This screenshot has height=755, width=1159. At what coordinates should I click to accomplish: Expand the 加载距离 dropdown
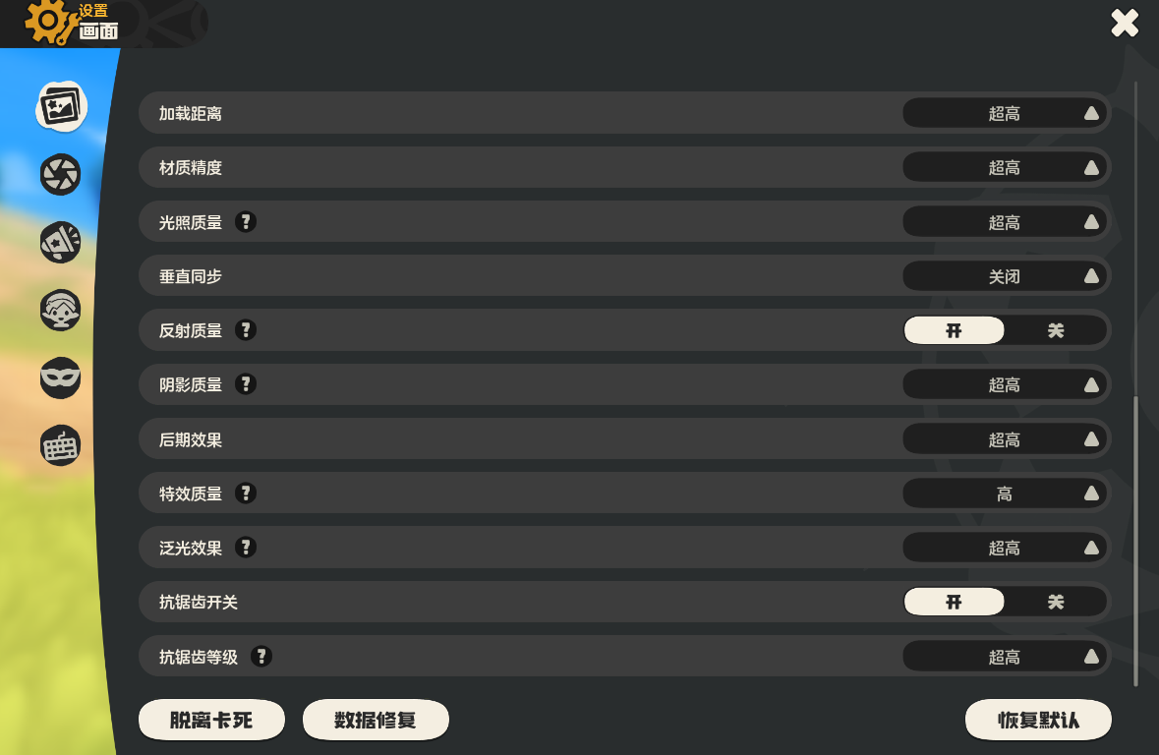pos(1005,114)
